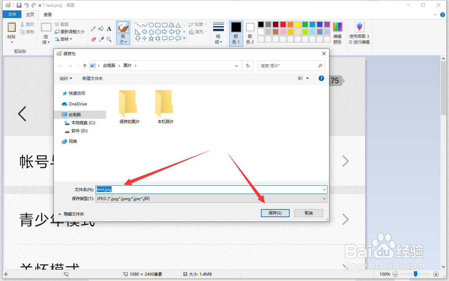This screenshot has height=281, width=449.
Task: Click the Crop command in ribbon
Action: point(62,24)
